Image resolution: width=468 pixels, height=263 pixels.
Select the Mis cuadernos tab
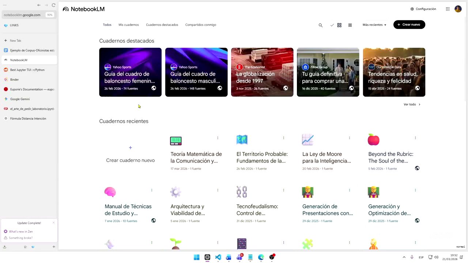point(129,25)
